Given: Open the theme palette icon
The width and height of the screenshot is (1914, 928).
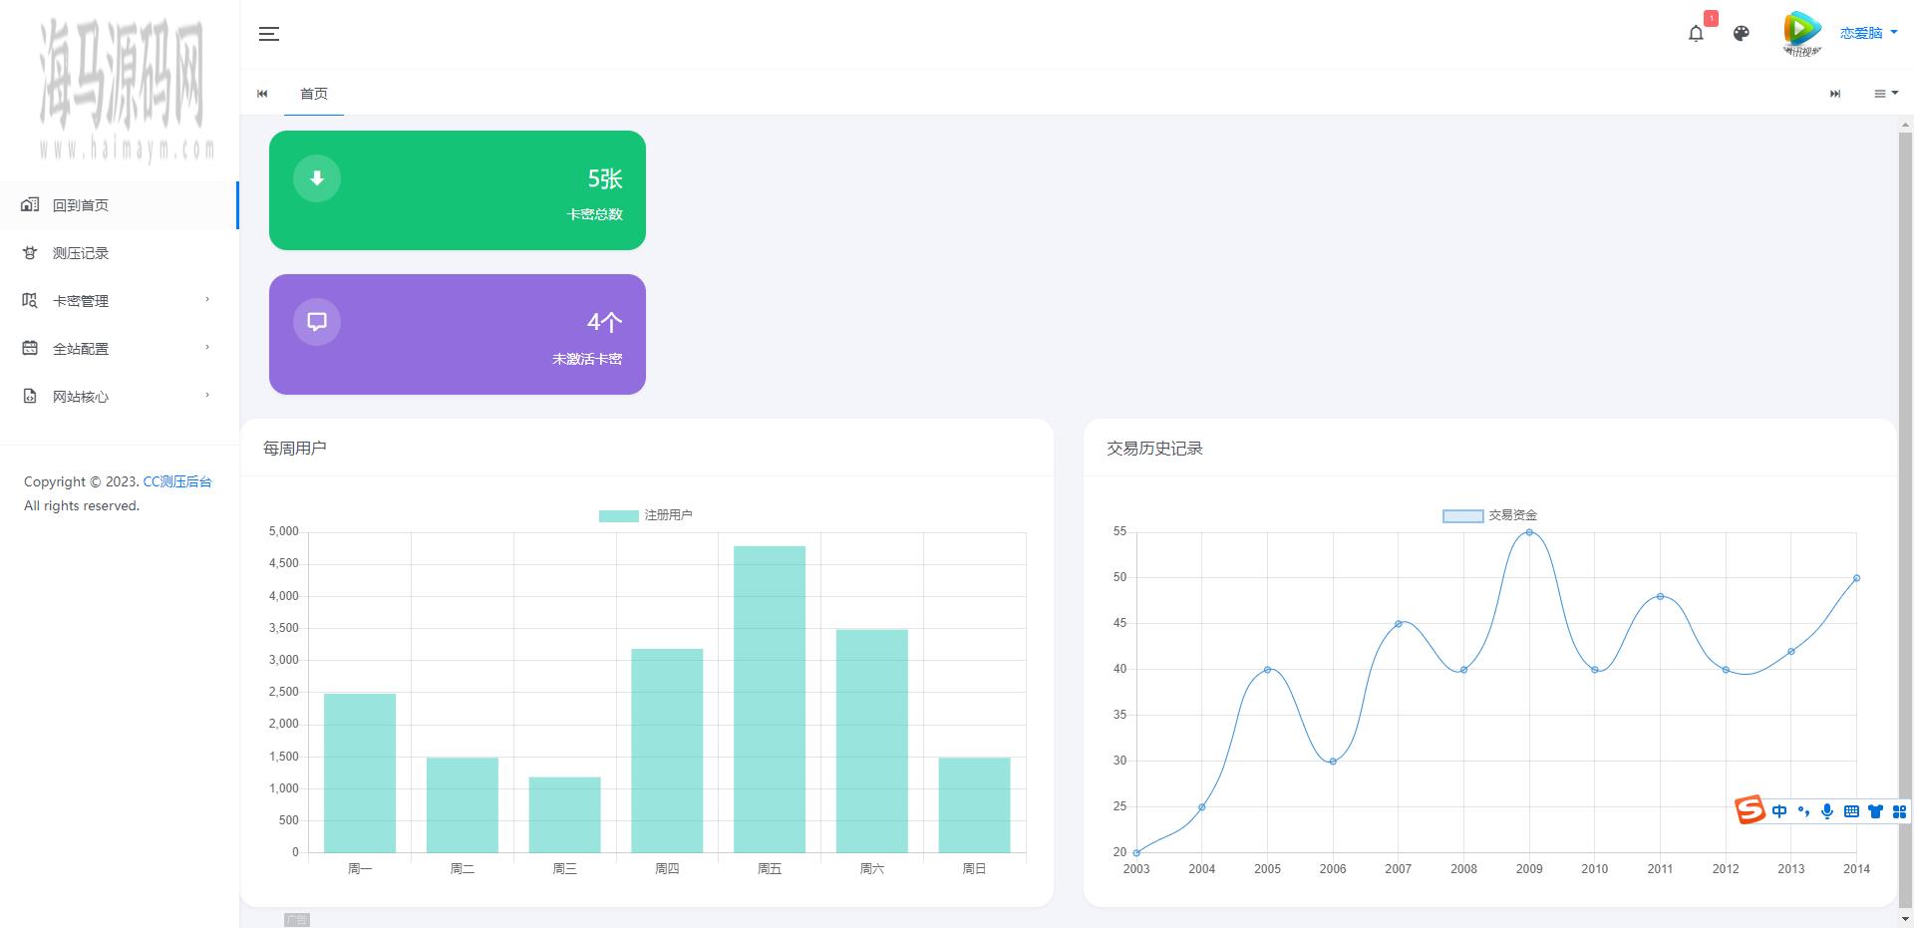Looking at the screenshot, I should [x=1741, y=34].
